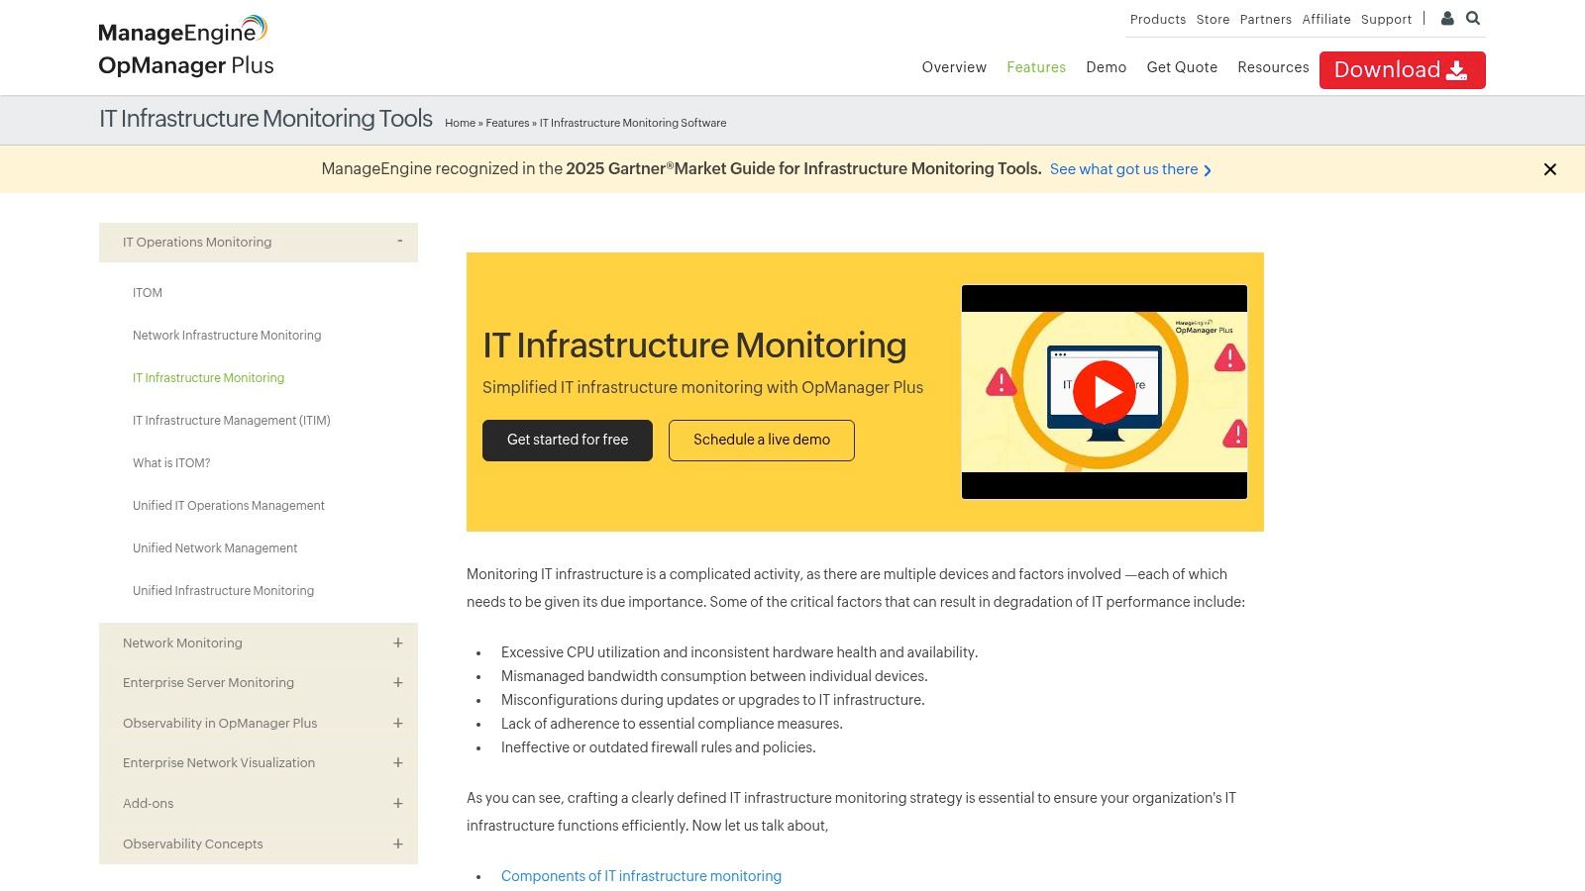Follow the See what got us there link
The width and height of the screenshot is (1585, 891).
coord(1130,169)
